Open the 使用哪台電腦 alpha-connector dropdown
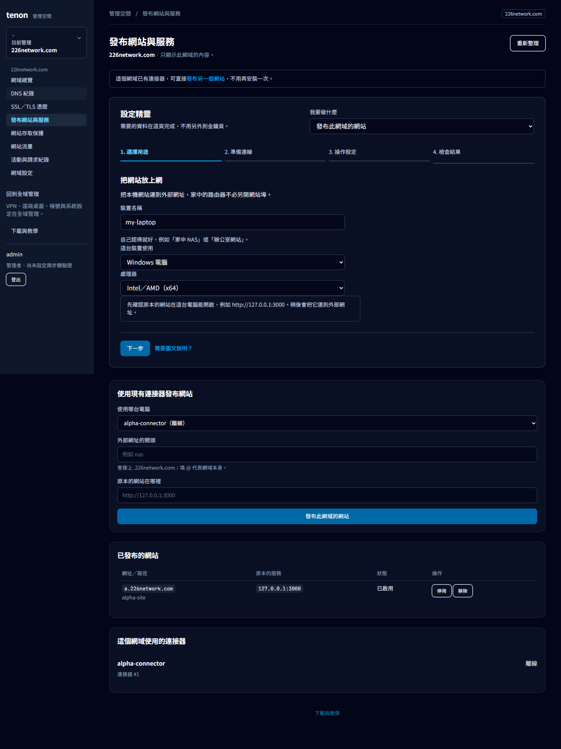This screenshot has width=561, height=749. pyautogui.click(x=327, y=423)
